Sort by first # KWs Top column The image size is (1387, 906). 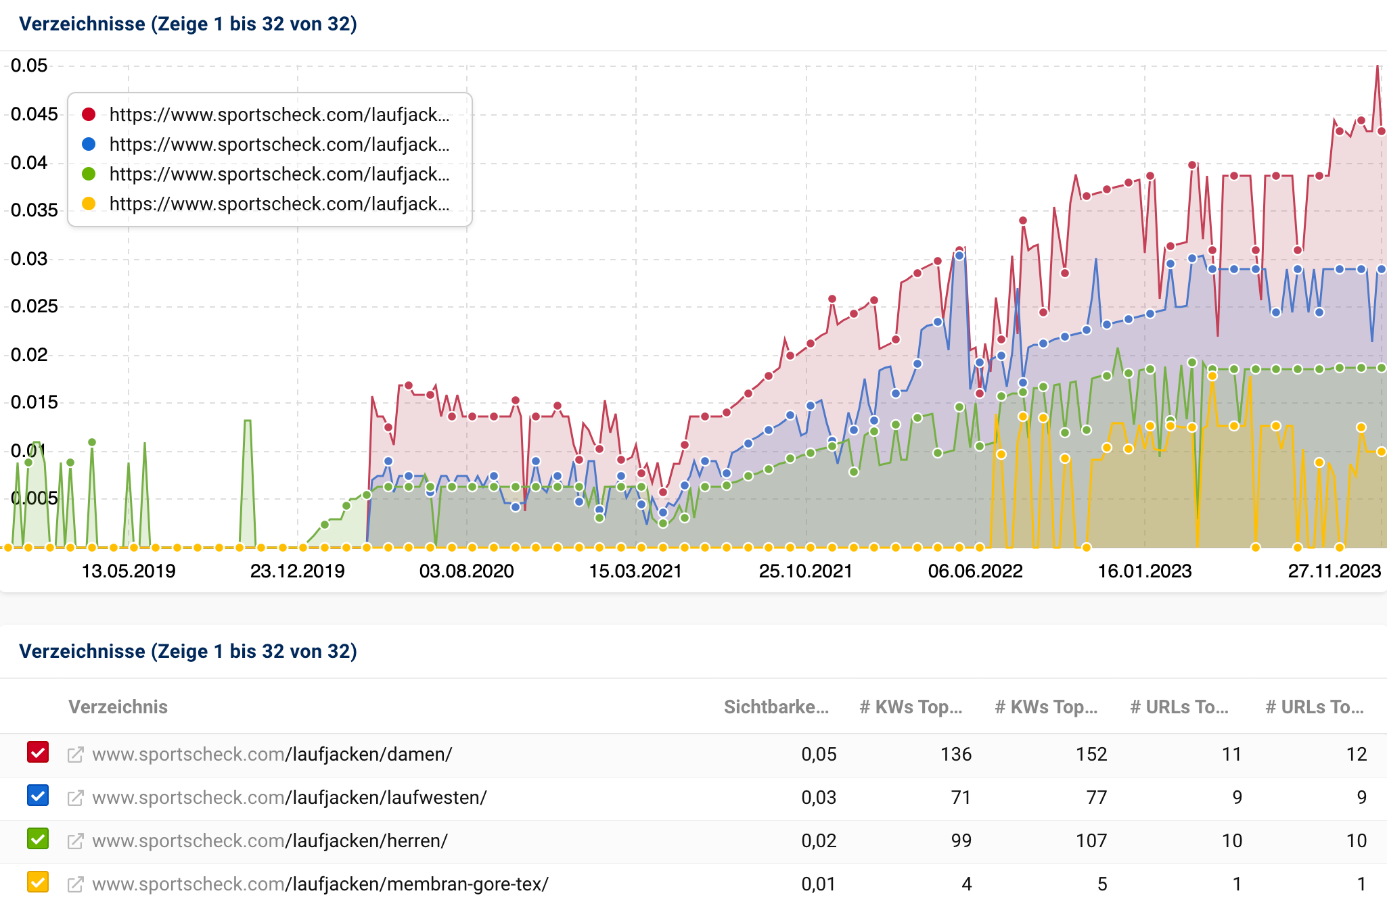coord(910,707)
